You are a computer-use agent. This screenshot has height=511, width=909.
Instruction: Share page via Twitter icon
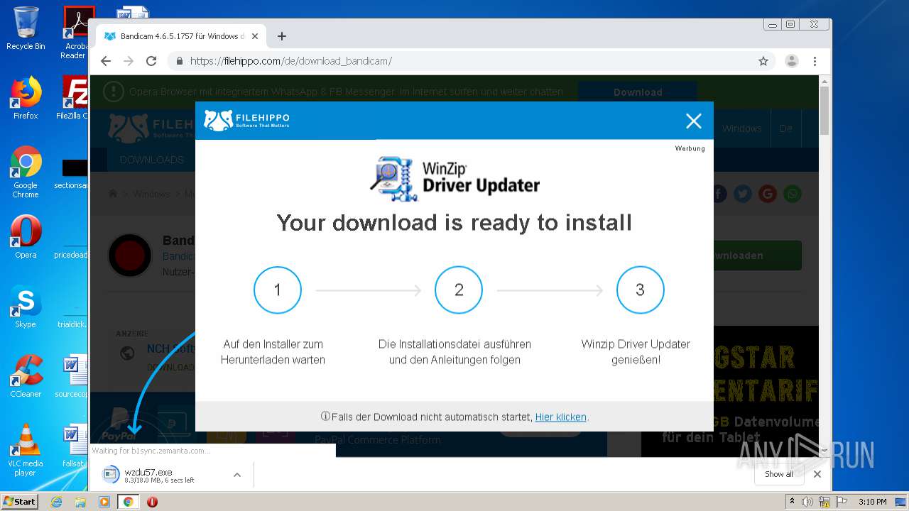(743, 194)
